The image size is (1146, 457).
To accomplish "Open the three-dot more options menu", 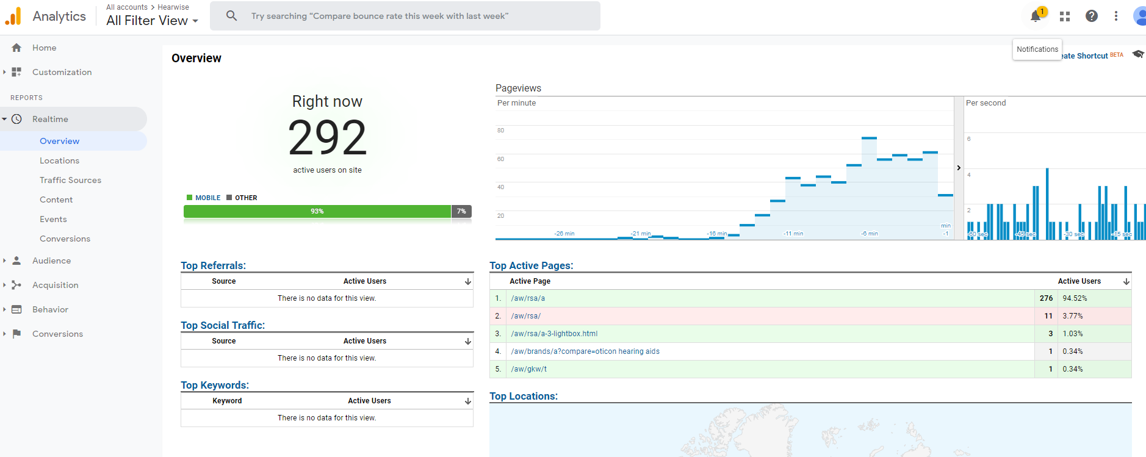I will pos(1116,16).
